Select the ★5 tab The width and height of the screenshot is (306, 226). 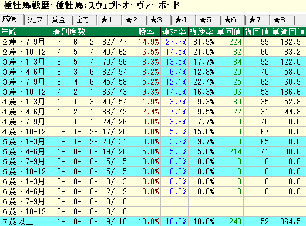click(208, 20)
